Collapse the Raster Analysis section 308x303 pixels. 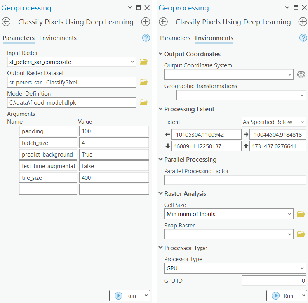pos(161,194)
